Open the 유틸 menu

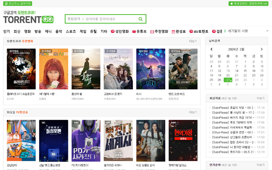[93, 31]
